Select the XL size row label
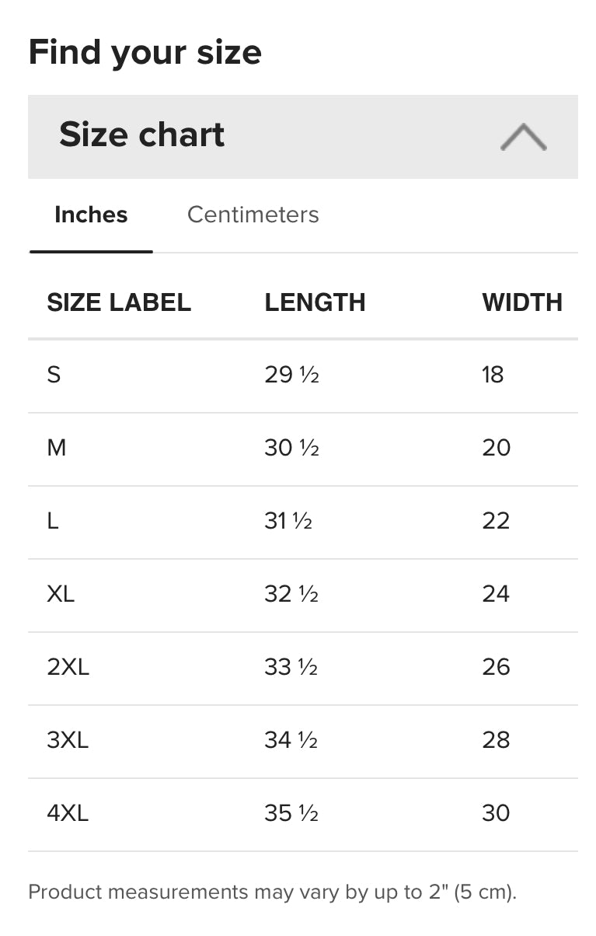This screenshot has height=936, width=596. tap(61, 594)
